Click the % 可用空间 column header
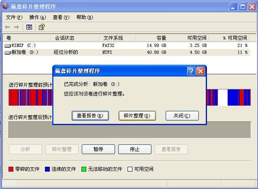 (x=229, y=38)
